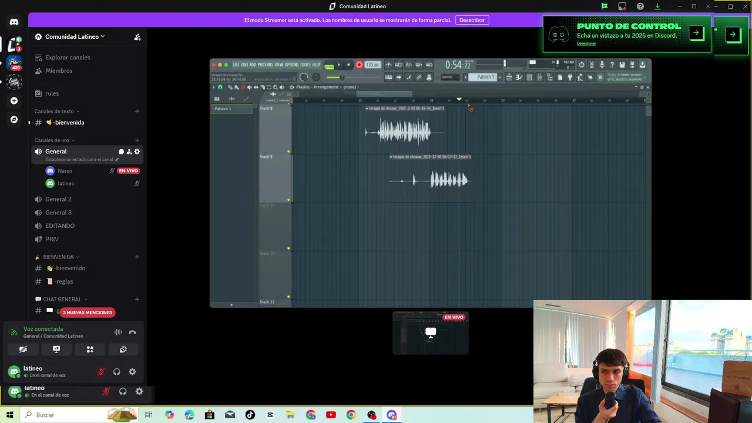Toggle FL Studio loop recording button
The height and width of the screenshot is (423, 752).
pos(428,65)
